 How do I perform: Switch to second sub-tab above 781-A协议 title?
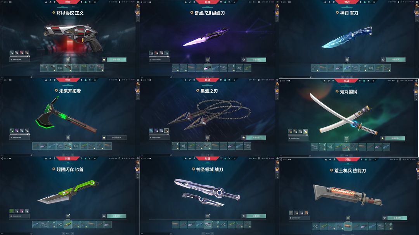(73, 6)
